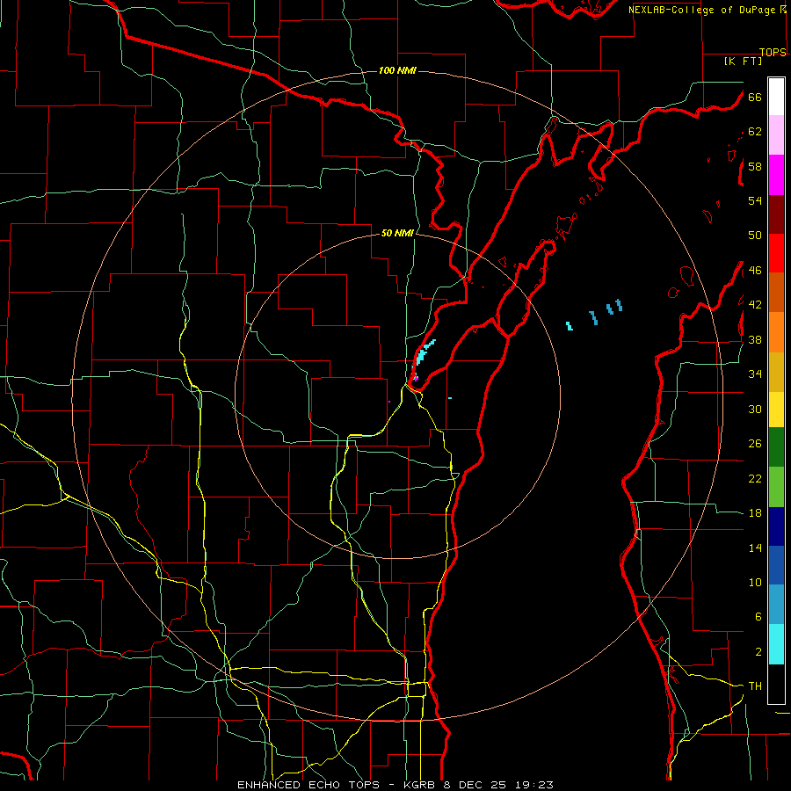Image resolution: width=791 pixels, height=791 pixels.
Task: Click the legend value '30'
Action: tap(755, 409)
